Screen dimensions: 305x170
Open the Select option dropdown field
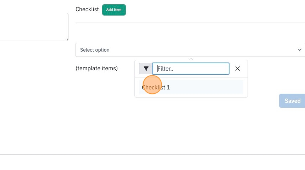190,50
